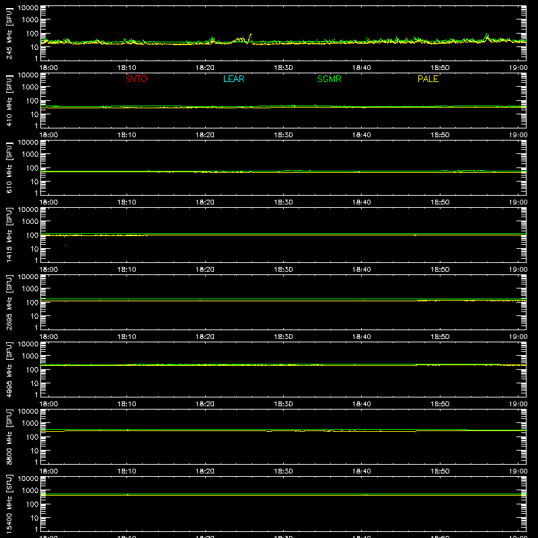This screenshot has height=538, width=538.
Task: Click 18:40 label under the 410 MHz plot
Action: (x=361, y=135)
